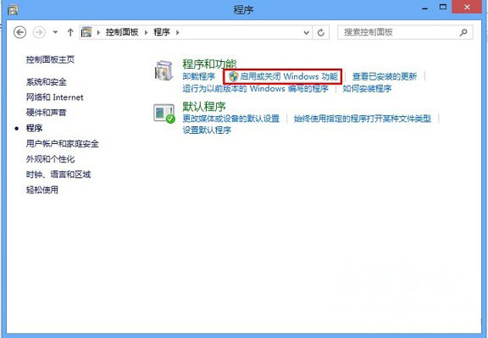The image size is (488, 338).
Task: Open 网络和 Internet category
Action: pyautogui.click(x=55, y=97)
